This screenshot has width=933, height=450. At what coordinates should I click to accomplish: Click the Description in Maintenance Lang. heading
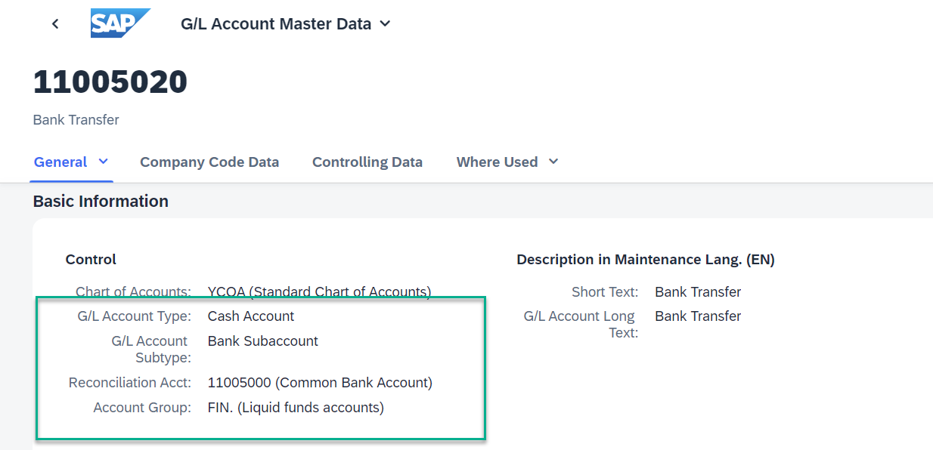tap(646, 260)
